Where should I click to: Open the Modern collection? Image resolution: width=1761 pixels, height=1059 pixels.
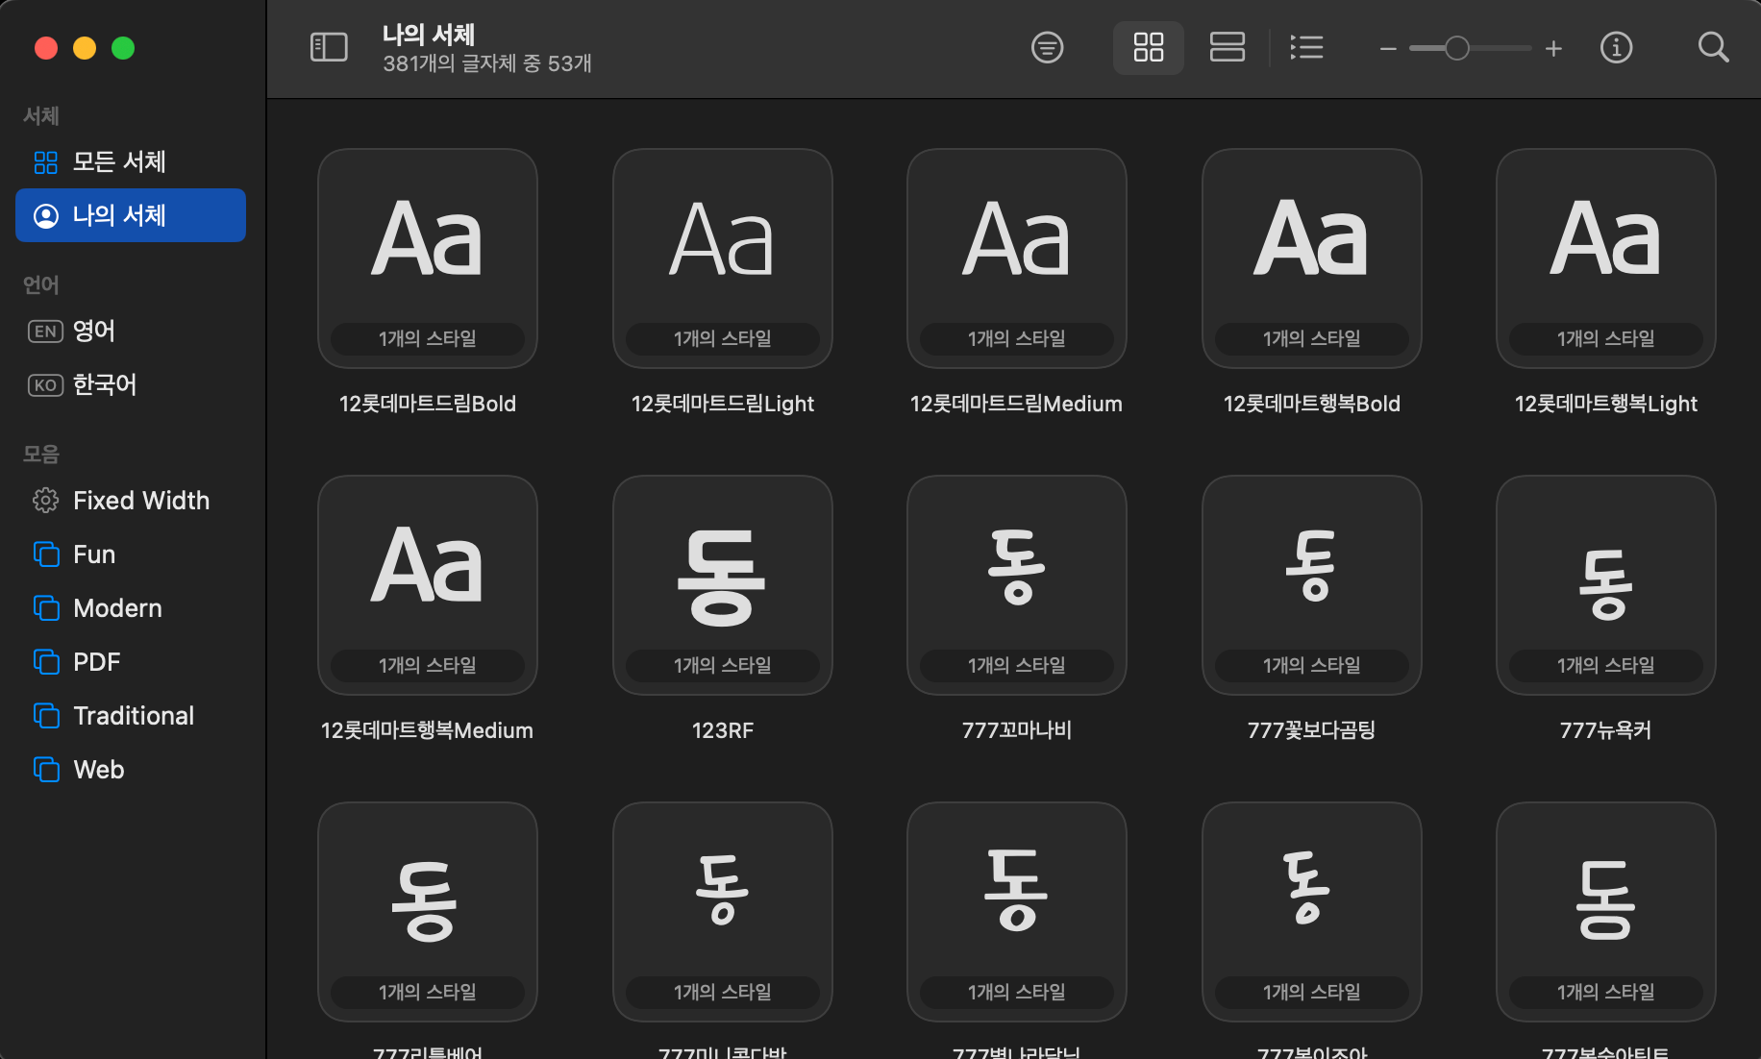(131, 607)
